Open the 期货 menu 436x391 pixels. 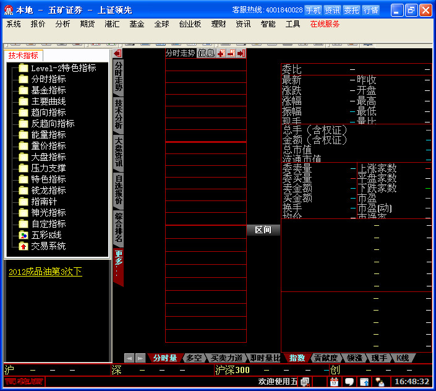coord(87,24)
